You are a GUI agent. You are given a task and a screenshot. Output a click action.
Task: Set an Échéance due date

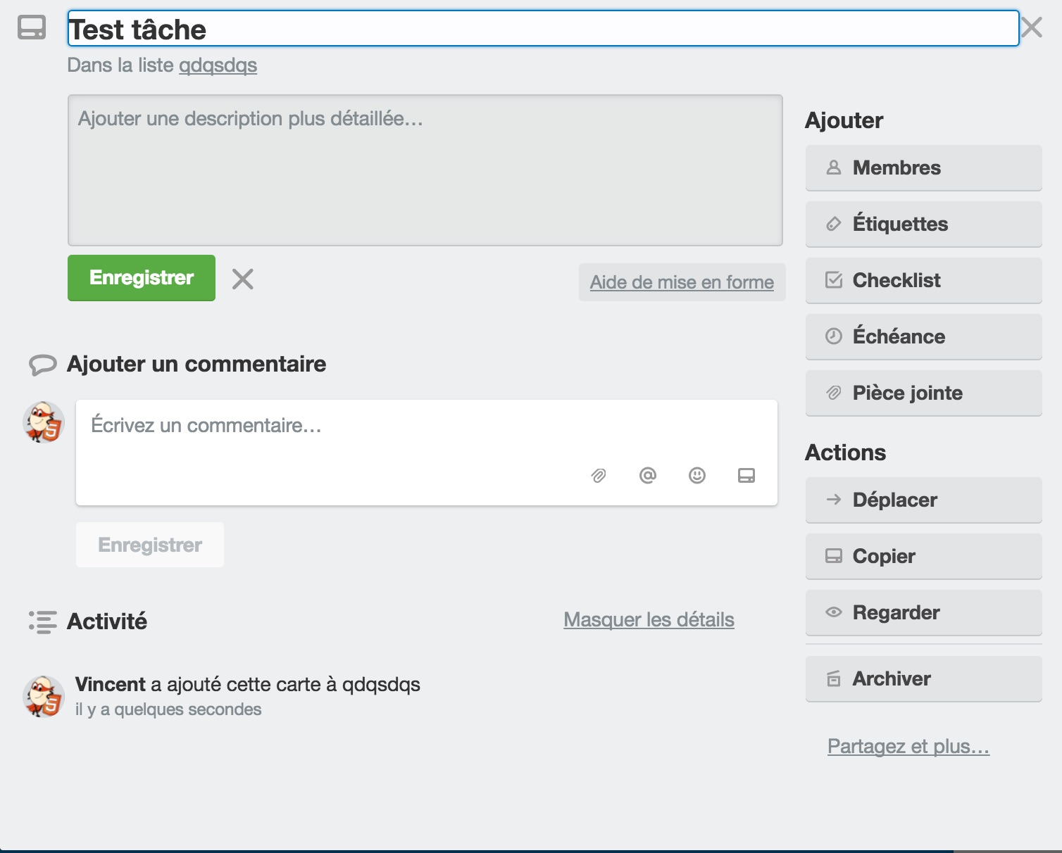pos(923,336)
